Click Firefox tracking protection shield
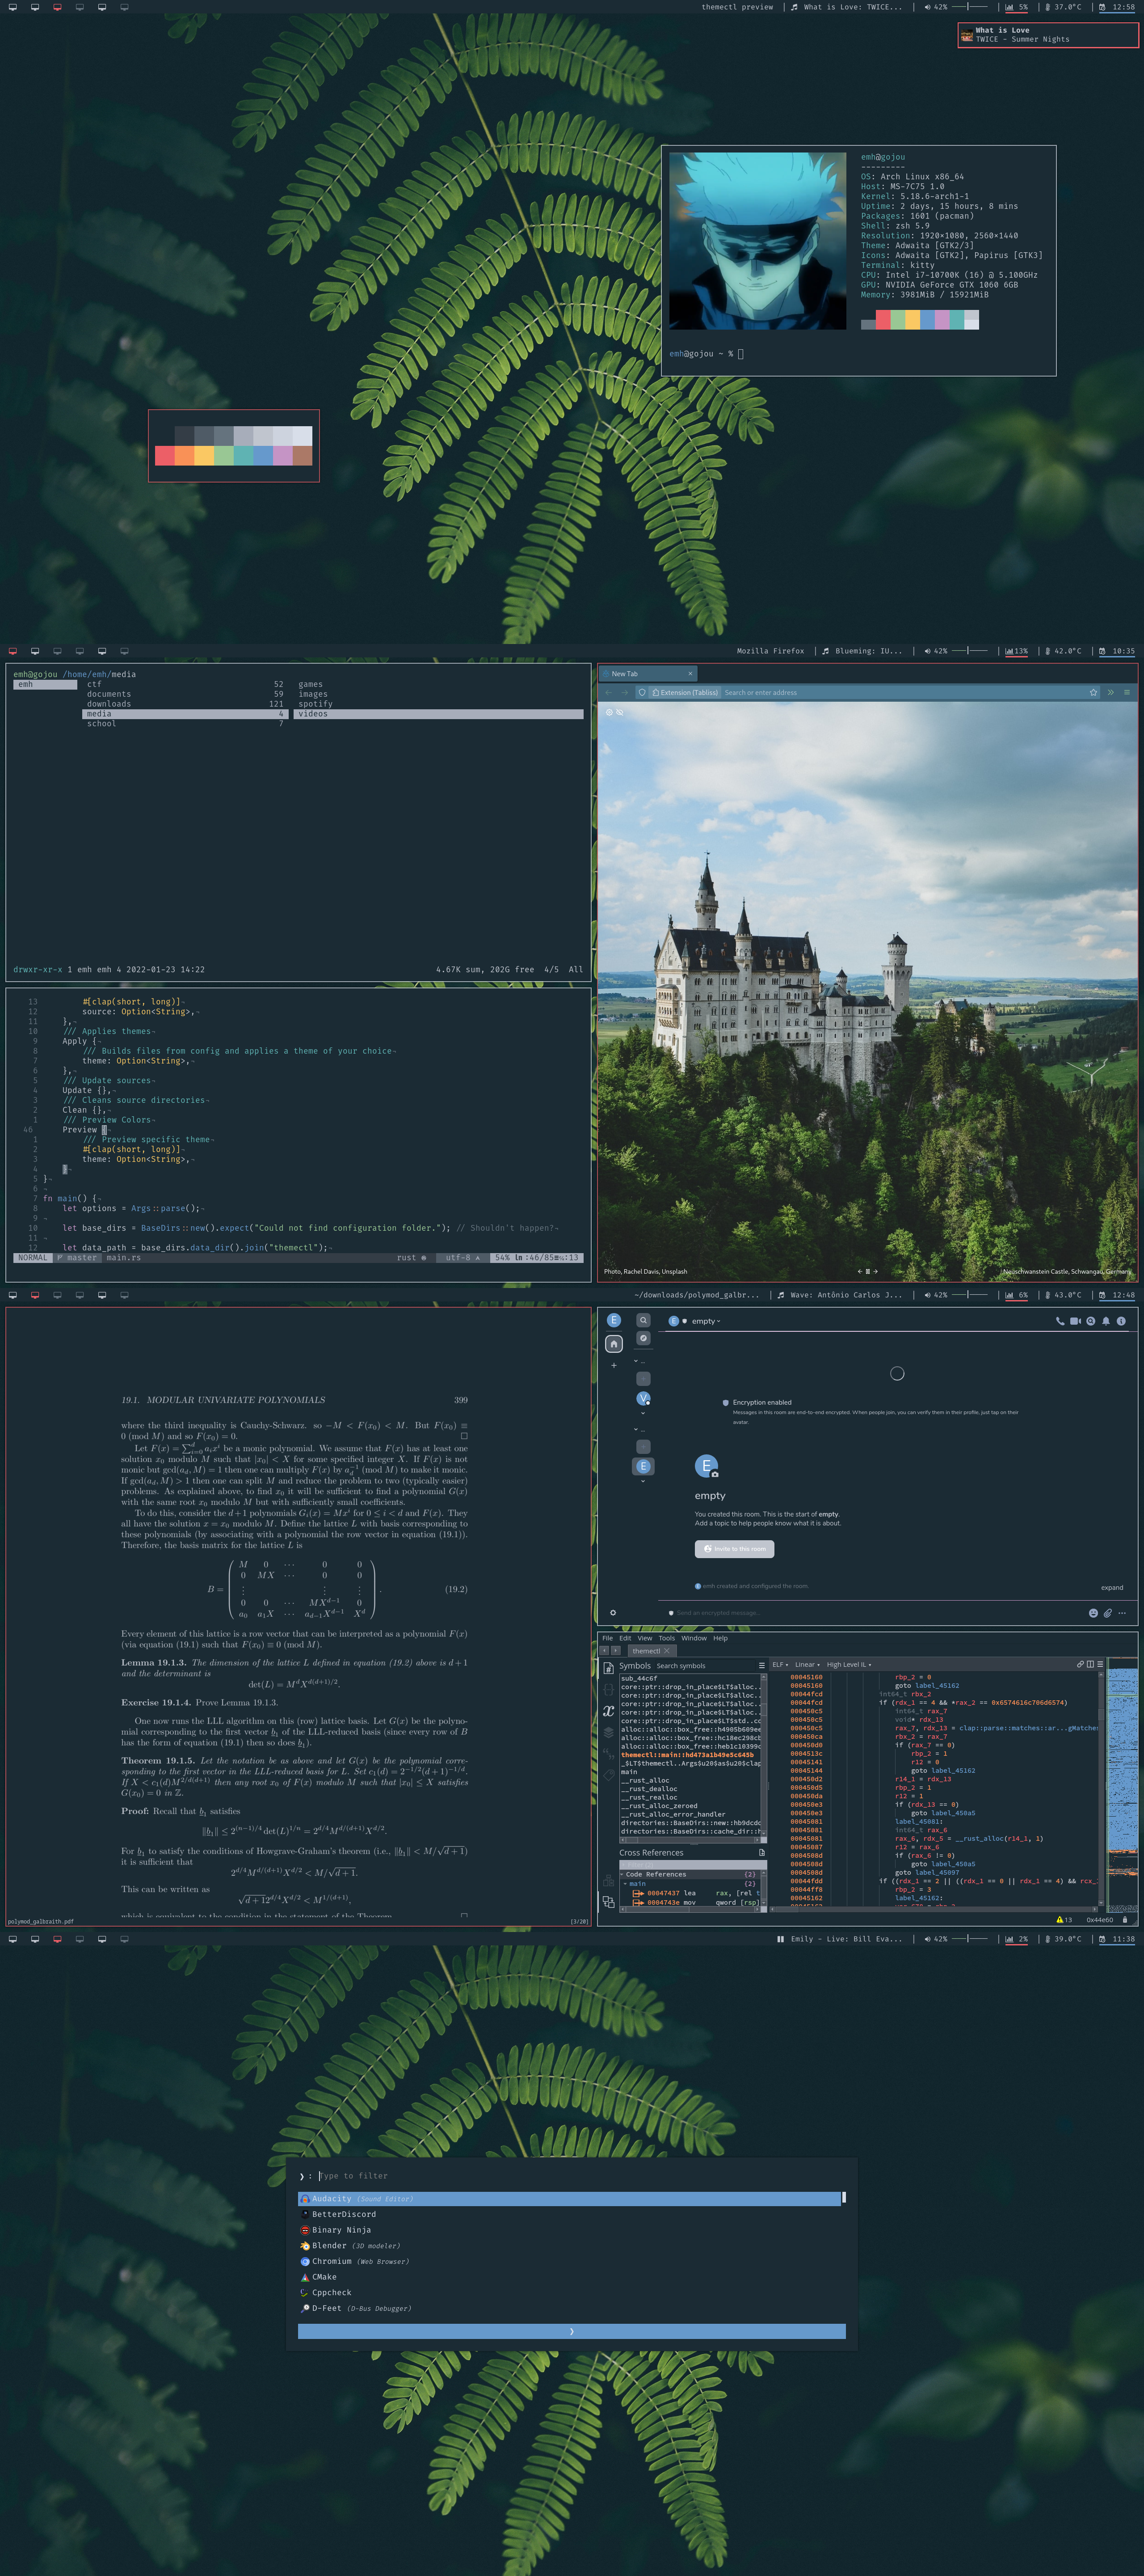The image size is (1144, 2576). 643,692
